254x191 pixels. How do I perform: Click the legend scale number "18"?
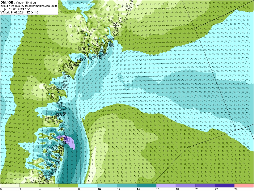click(x=177, y=189)
